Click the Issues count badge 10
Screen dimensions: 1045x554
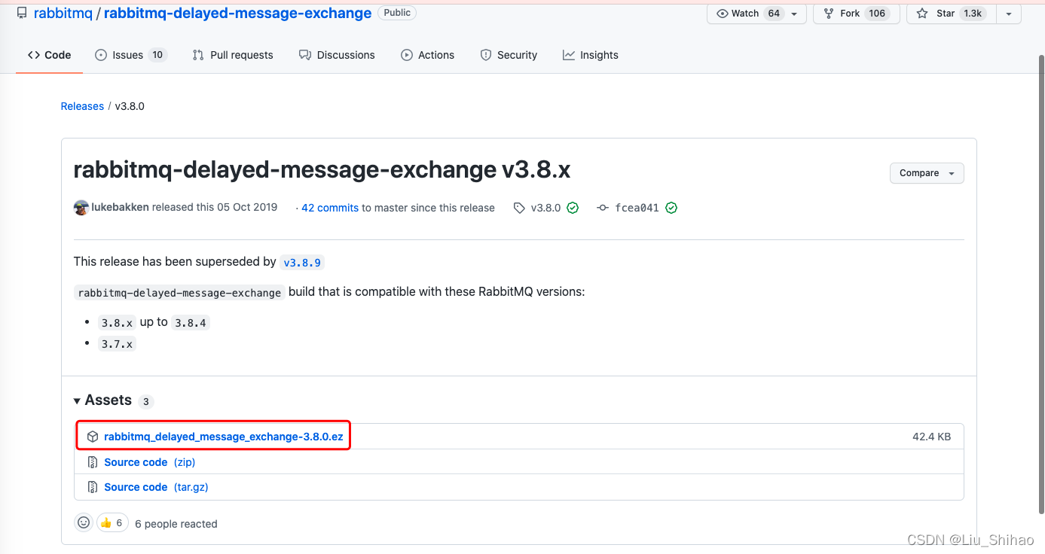click(x=157, y=55)
